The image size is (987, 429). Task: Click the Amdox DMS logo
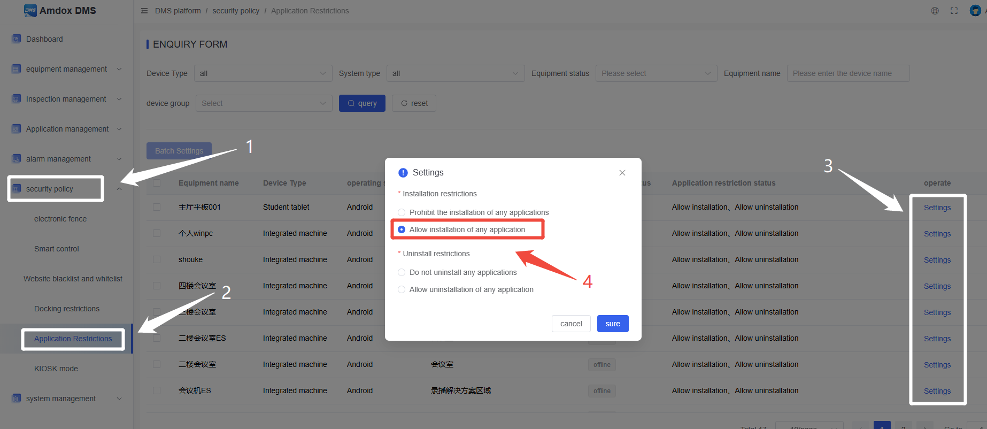(30, 11)
